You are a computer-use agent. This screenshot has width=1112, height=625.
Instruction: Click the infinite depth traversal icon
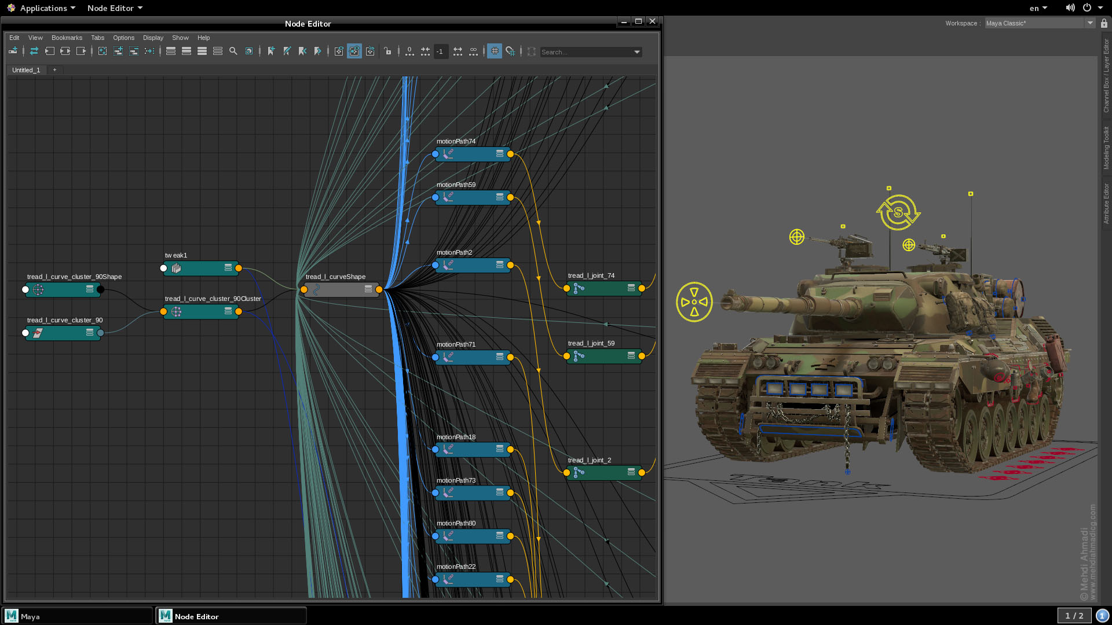coord(473,52)
